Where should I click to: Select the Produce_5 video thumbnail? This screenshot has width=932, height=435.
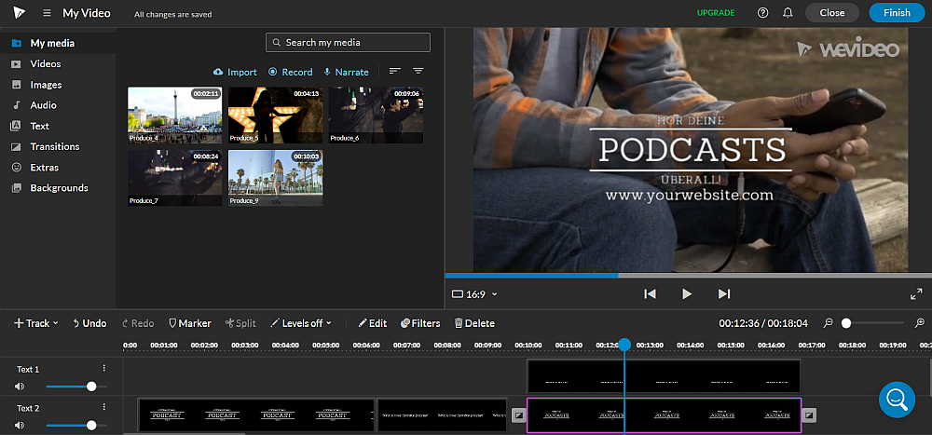(274, 115)
